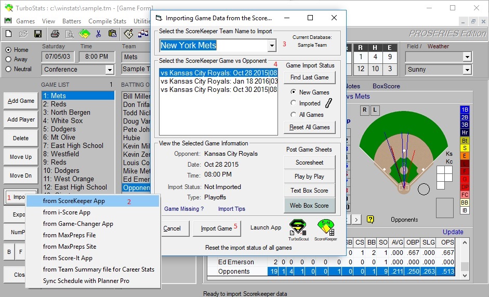Select the Imported games radio button
This screenshot has height=297, width=489.
(x=294, y=103)
